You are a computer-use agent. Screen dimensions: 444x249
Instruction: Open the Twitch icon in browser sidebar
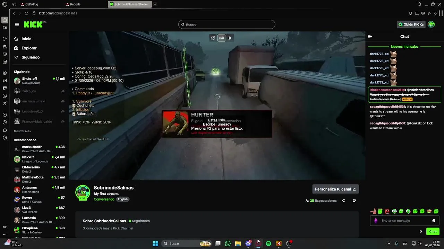(5, 88)
